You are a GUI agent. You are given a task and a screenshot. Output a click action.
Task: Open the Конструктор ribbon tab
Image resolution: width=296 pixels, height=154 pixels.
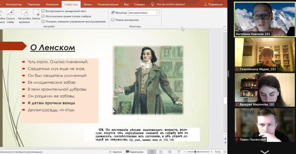[14, 4]
